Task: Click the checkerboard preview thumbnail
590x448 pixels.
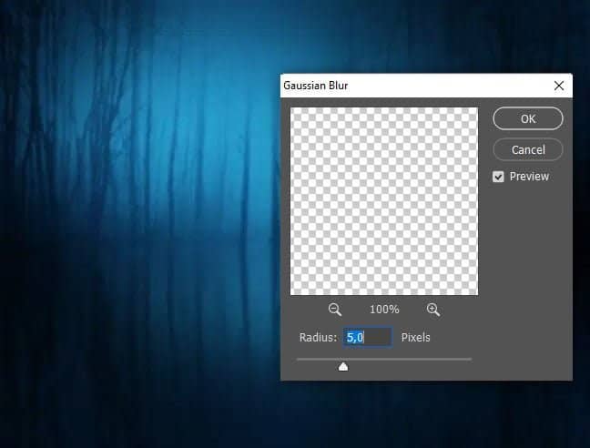Action: tap(383, 201)
